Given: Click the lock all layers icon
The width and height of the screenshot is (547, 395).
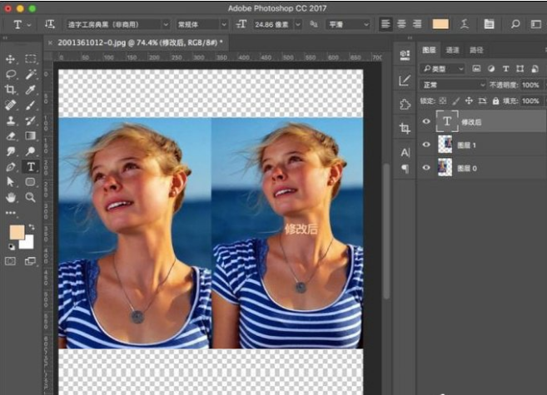Looking at the screenshot, I should [x=496, y=101].
